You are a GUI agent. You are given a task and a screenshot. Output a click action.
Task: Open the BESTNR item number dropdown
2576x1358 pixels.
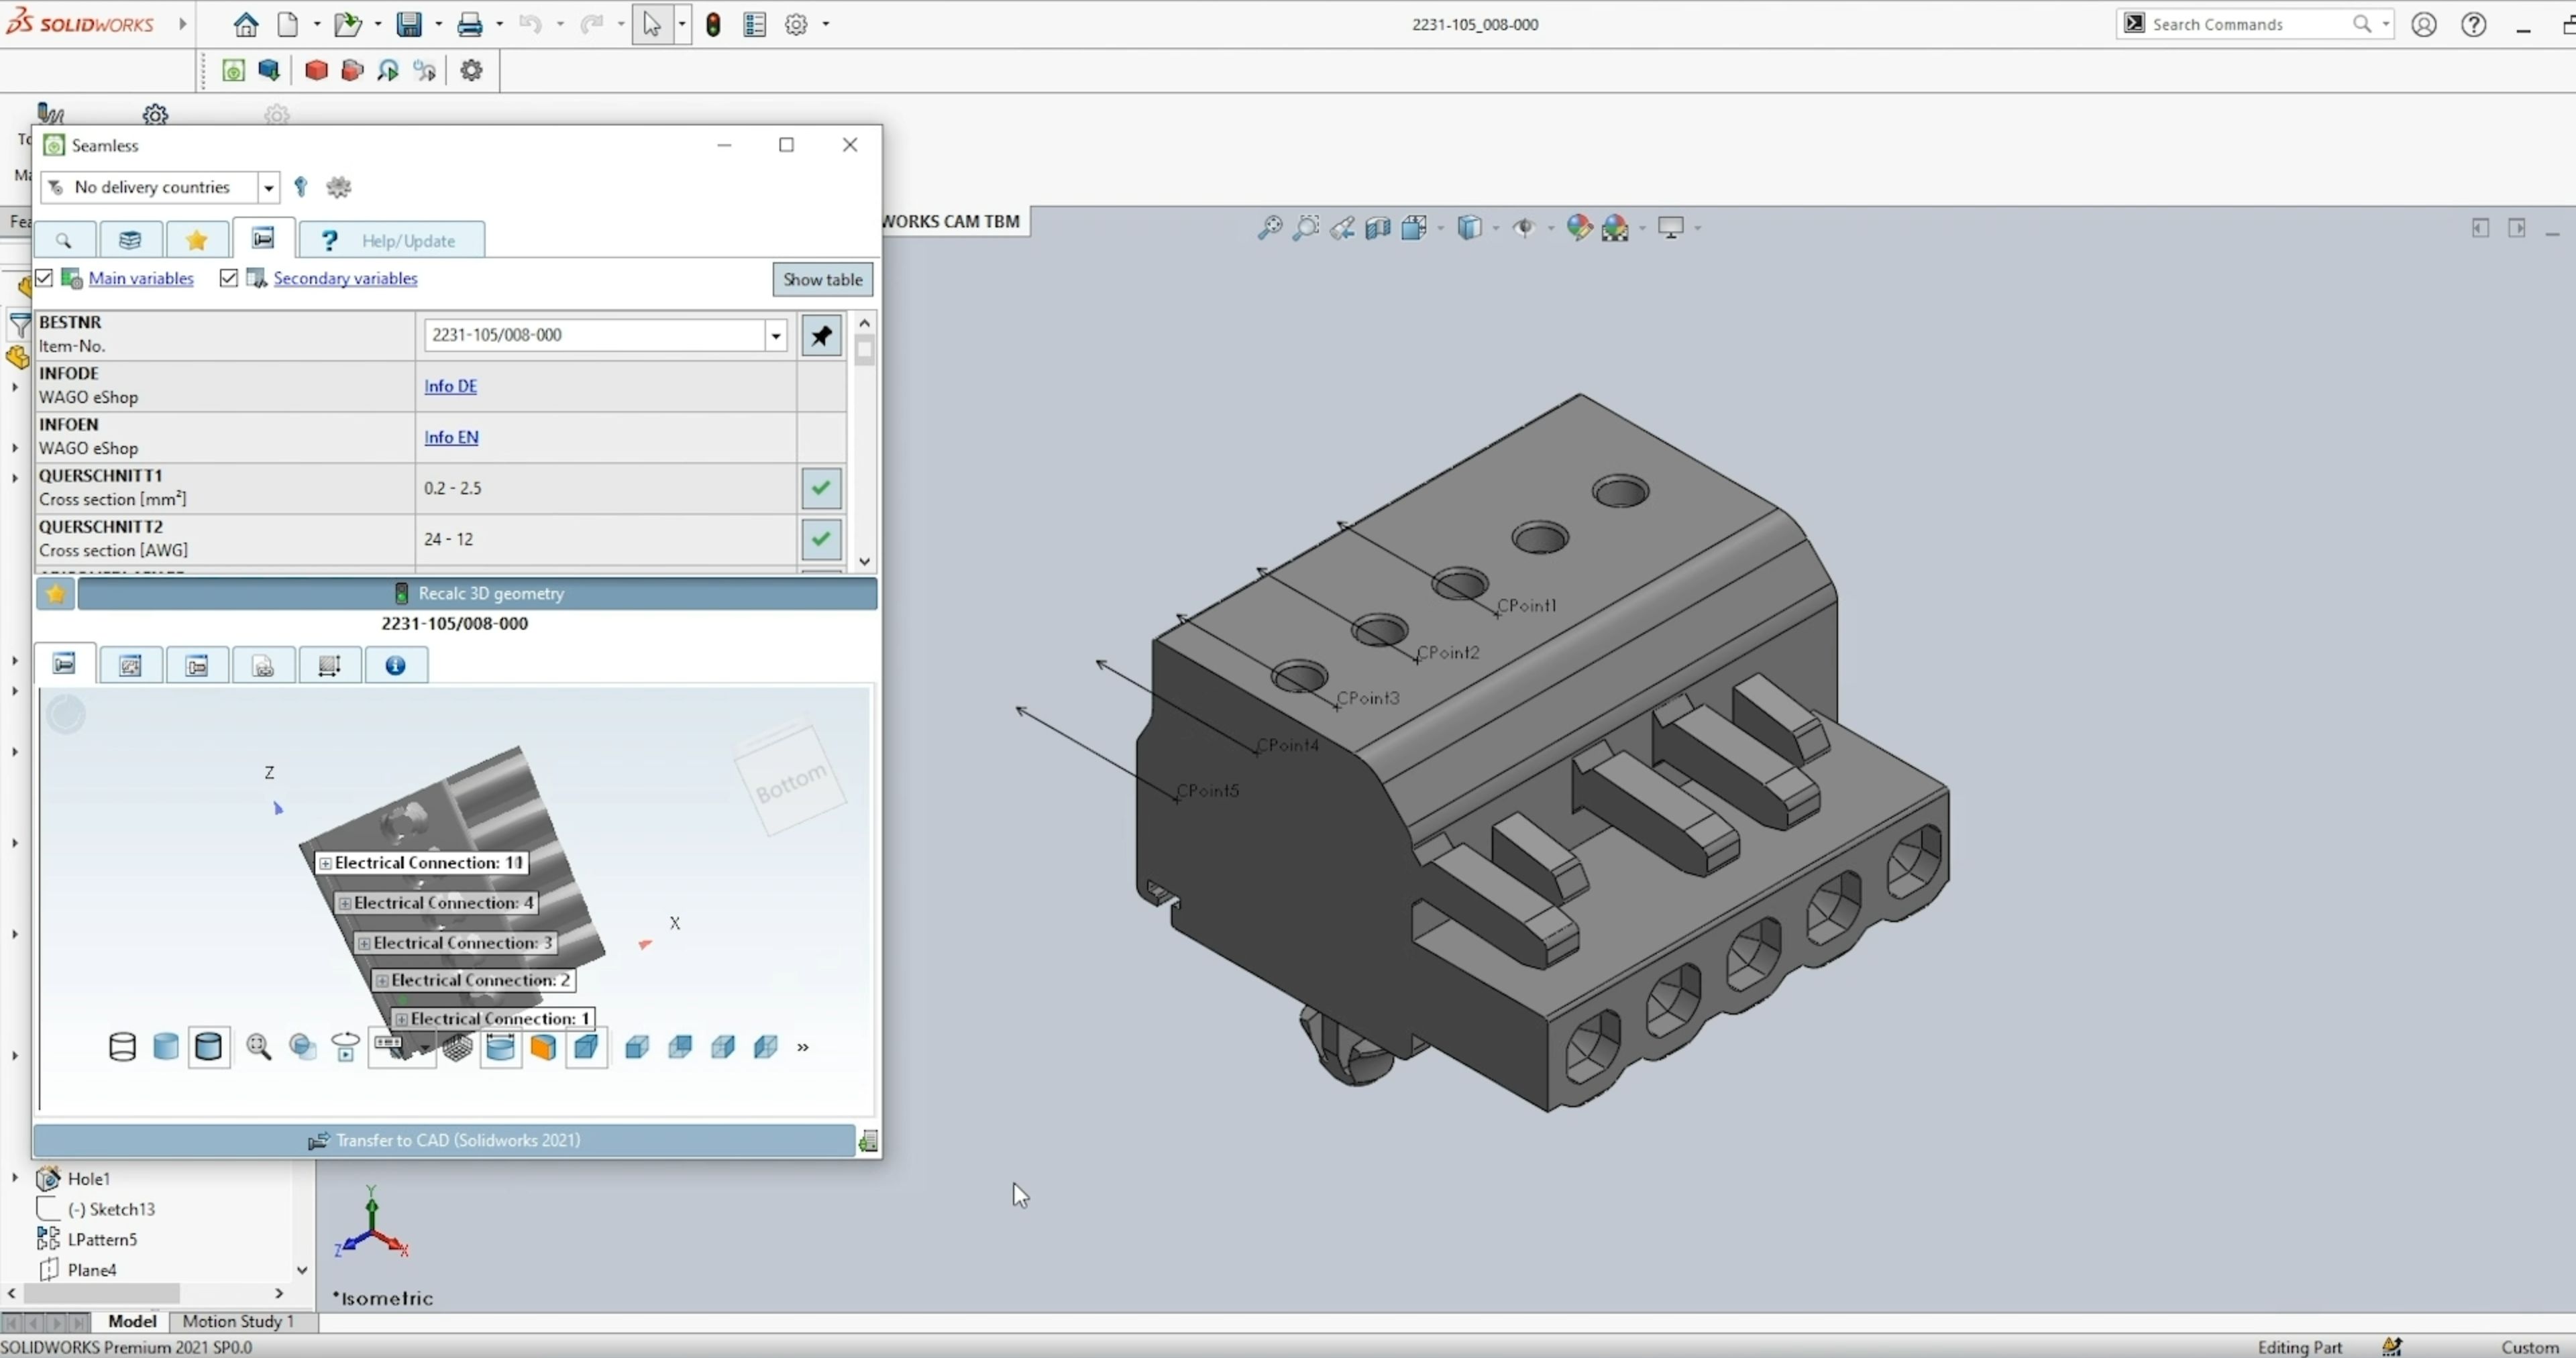coord(776,336)
